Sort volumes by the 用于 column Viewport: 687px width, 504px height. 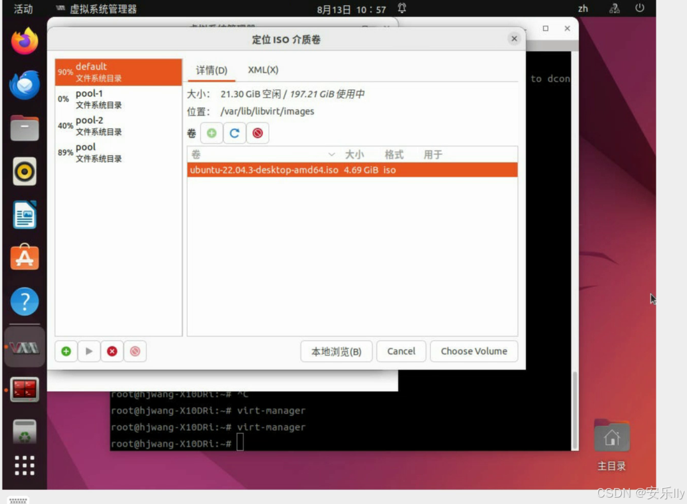[x=433, y=154]
